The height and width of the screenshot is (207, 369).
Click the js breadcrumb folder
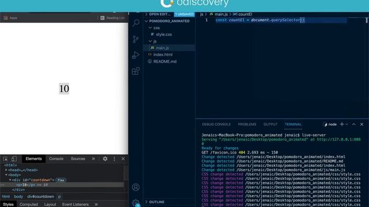pos(202,14)
